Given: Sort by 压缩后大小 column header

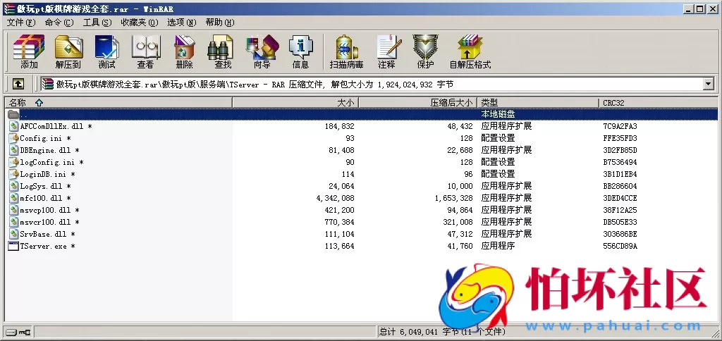Looking at the screenshot, I should (x=418, y=103).
